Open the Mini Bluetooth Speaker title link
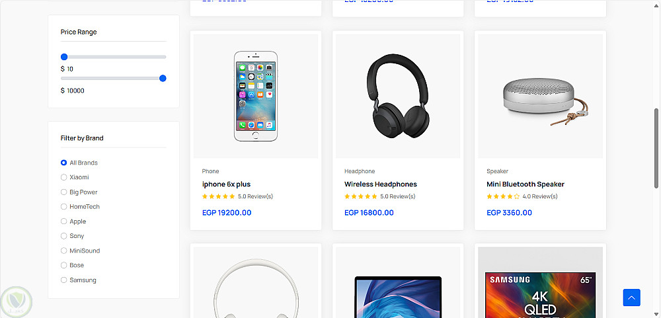The image size is (661, 318). pos(525,184)
